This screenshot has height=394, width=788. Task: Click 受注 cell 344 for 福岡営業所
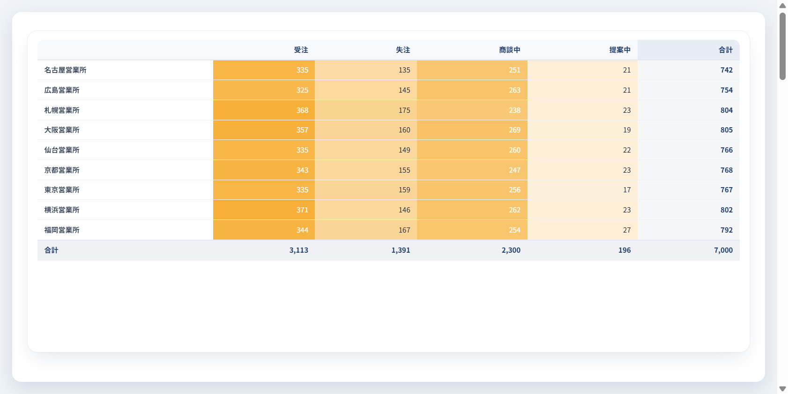click(264, 230)
